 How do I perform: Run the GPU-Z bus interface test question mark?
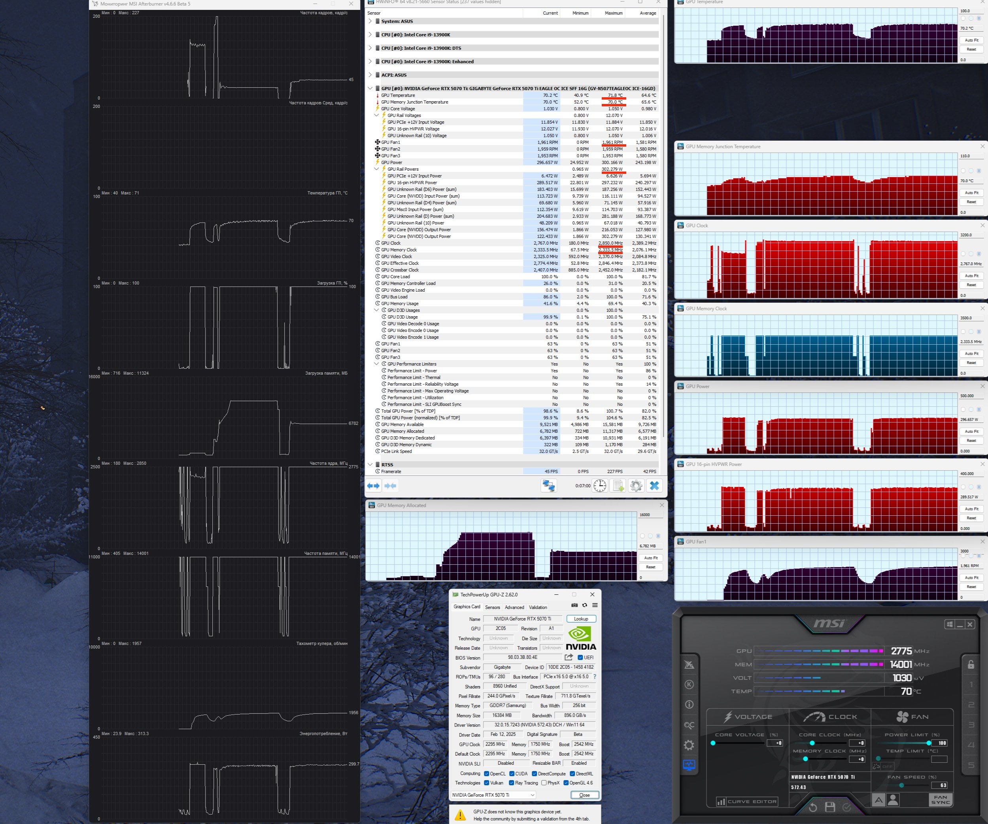point(595,677)
